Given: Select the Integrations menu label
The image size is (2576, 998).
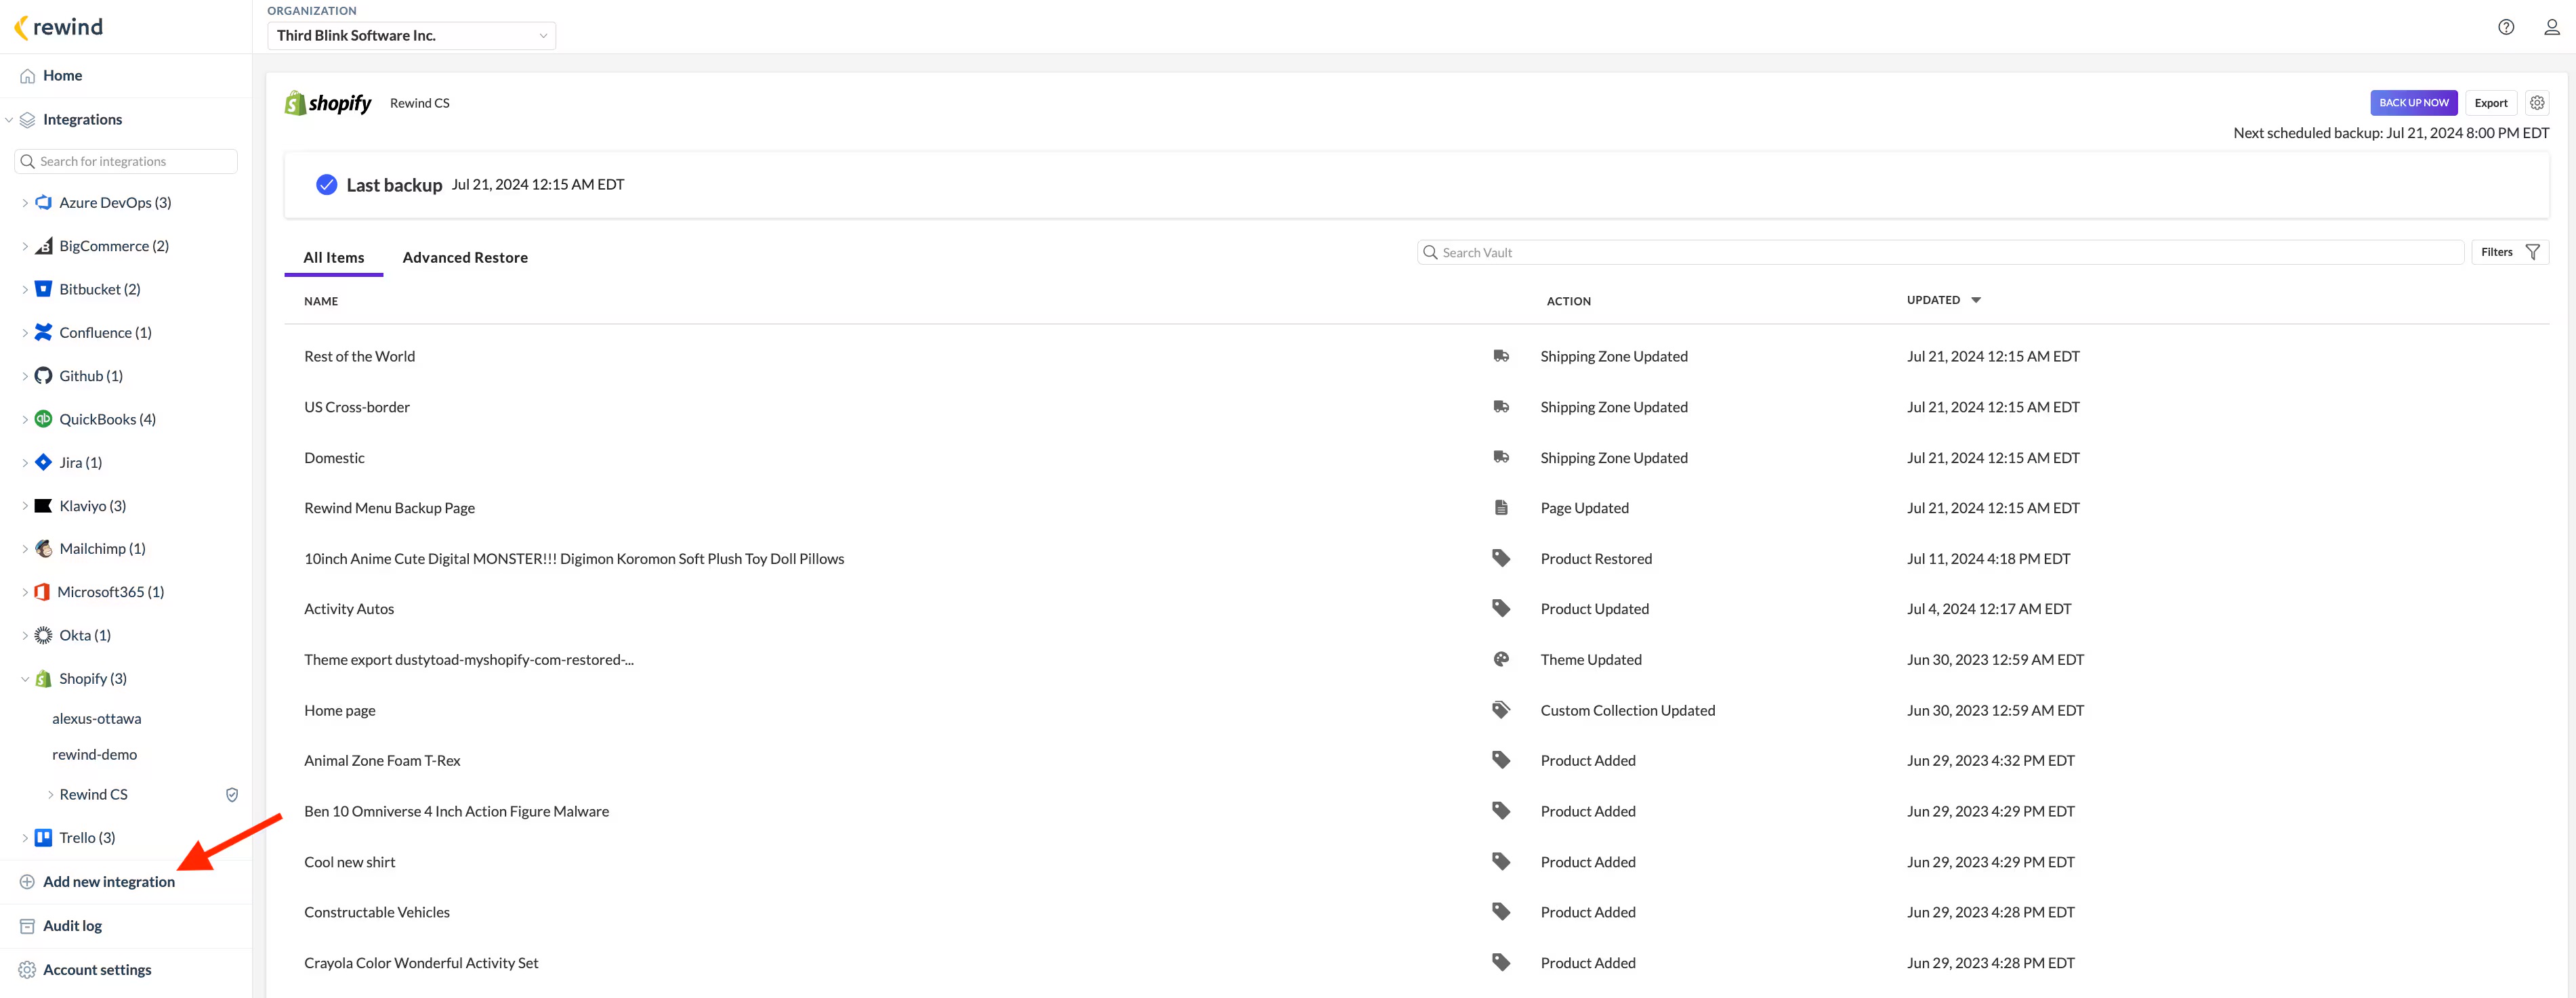Looking at the screenshot, I should pos(82,120).
